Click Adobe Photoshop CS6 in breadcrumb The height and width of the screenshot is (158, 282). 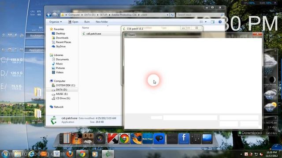click(x=124, y=15)
